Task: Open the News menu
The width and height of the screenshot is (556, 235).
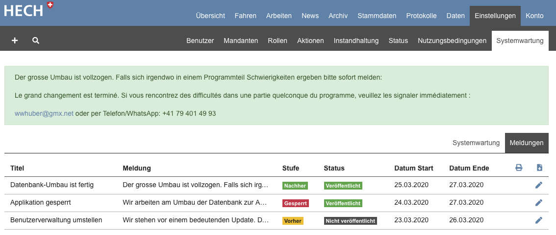Action: [310, 16]
